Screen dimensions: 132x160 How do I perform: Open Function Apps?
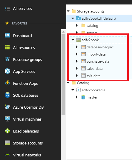(x=25, y=84)
